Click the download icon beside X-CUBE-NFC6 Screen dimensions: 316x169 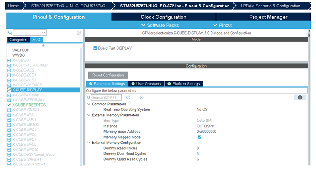9,134
